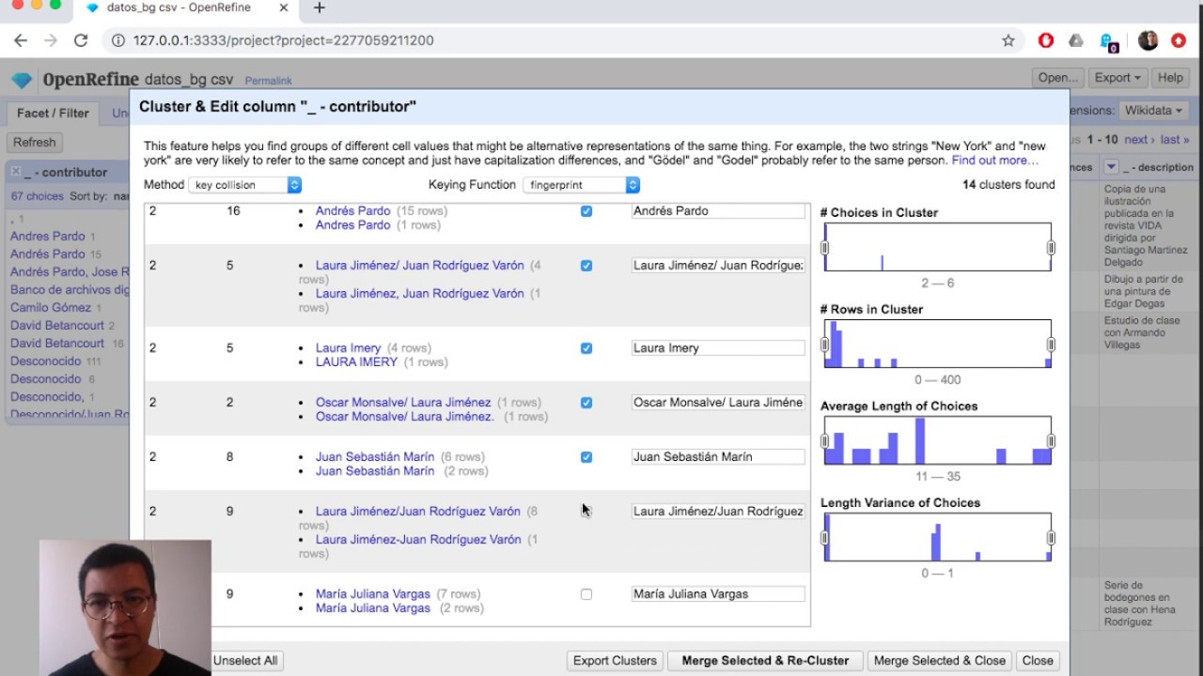Go back with the browser back arrow
The image size is (1203, 676).
[21, 40]
